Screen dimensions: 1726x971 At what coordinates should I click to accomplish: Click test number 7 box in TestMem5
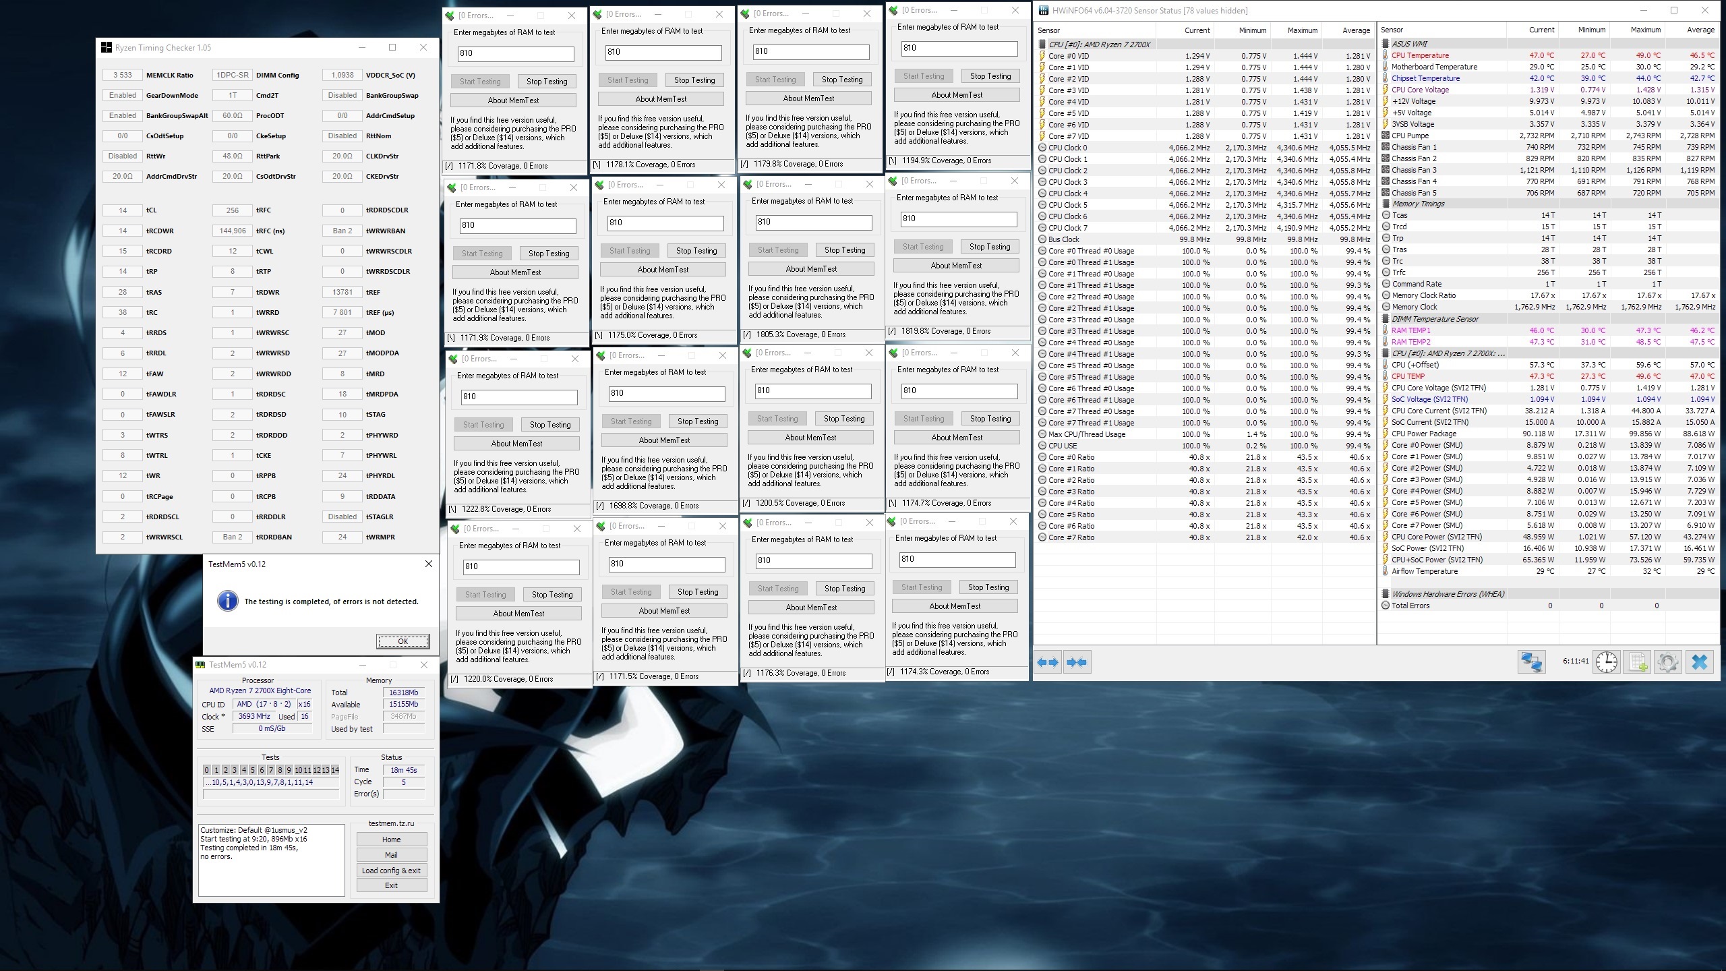271,770
